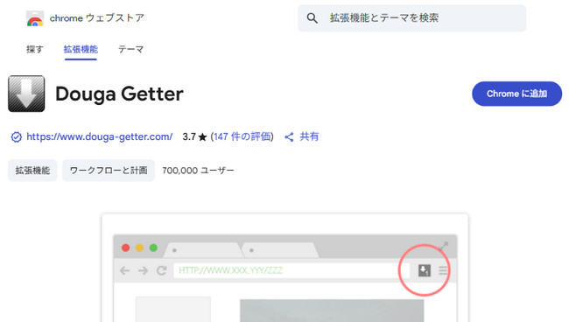Open the 探す tab

[x=35, y=49]
